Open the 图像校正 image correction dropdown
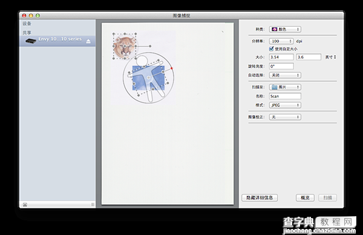The width and height of the screenshot is (363, 235). click(x=285, y=117)
